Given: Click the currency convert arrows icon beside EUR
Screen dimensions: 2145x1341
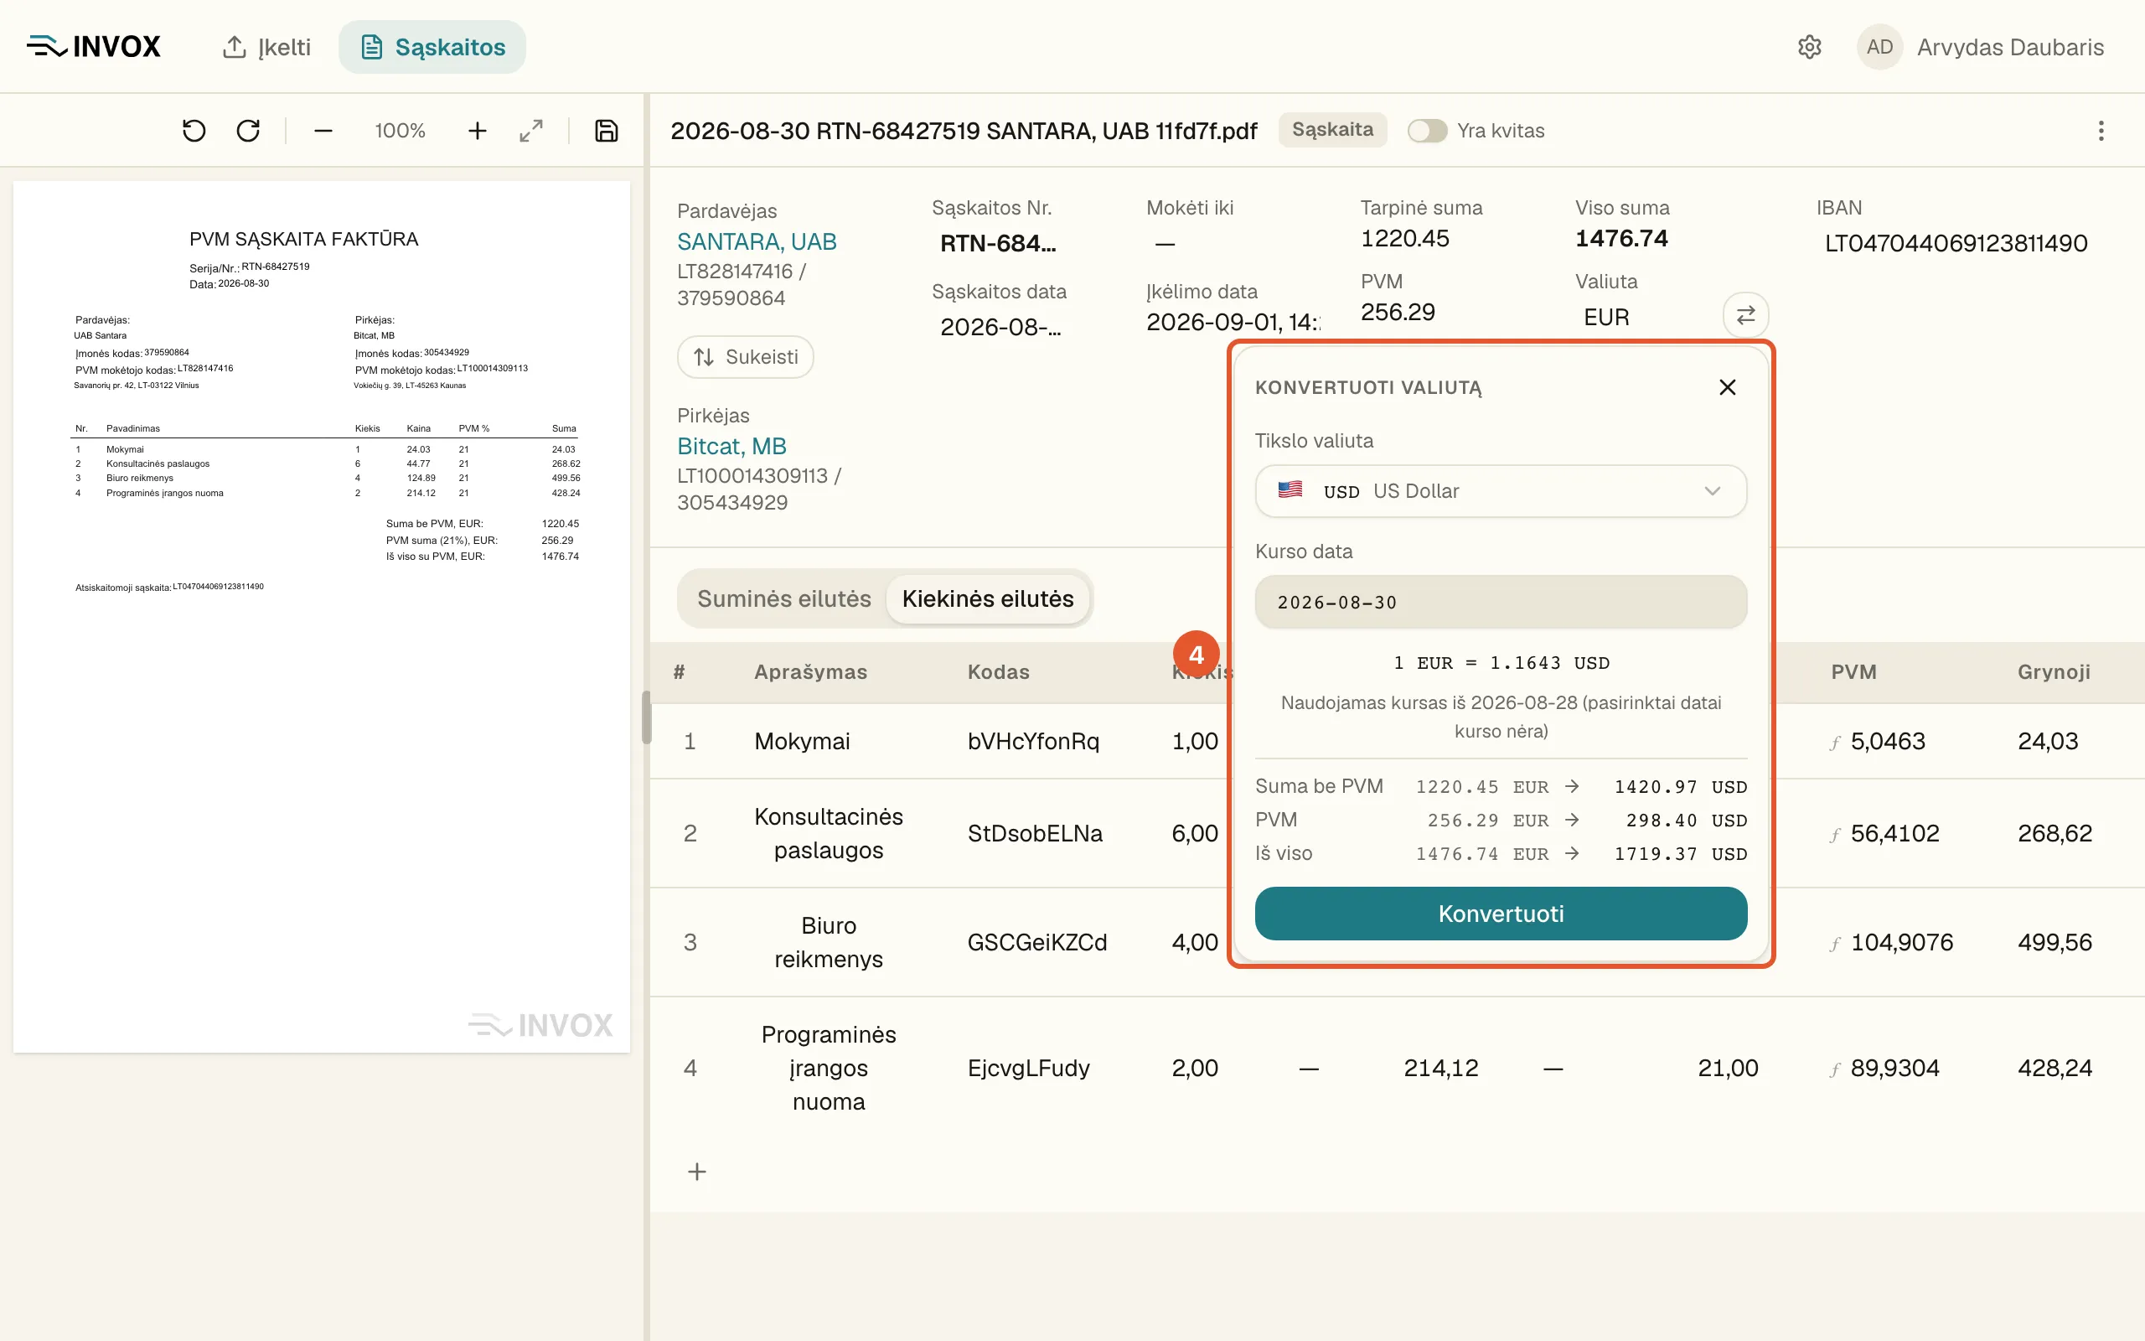Looking at the screenshot, I should pyautogui.click(x=1745, y=315).
